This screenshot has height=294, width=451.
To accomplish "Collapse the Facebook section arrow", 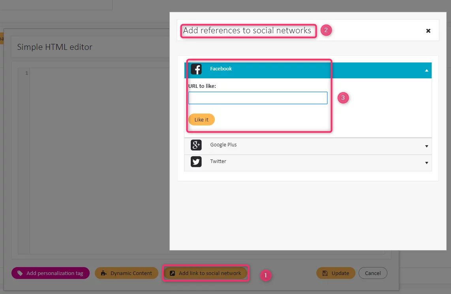I will pos(427,70).
